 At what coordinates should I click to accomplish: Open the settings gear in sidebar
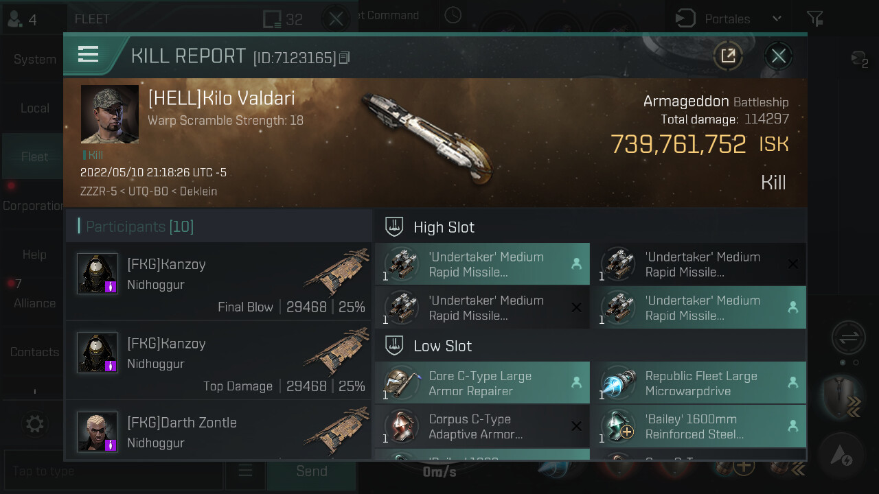[x=34, y=423]
